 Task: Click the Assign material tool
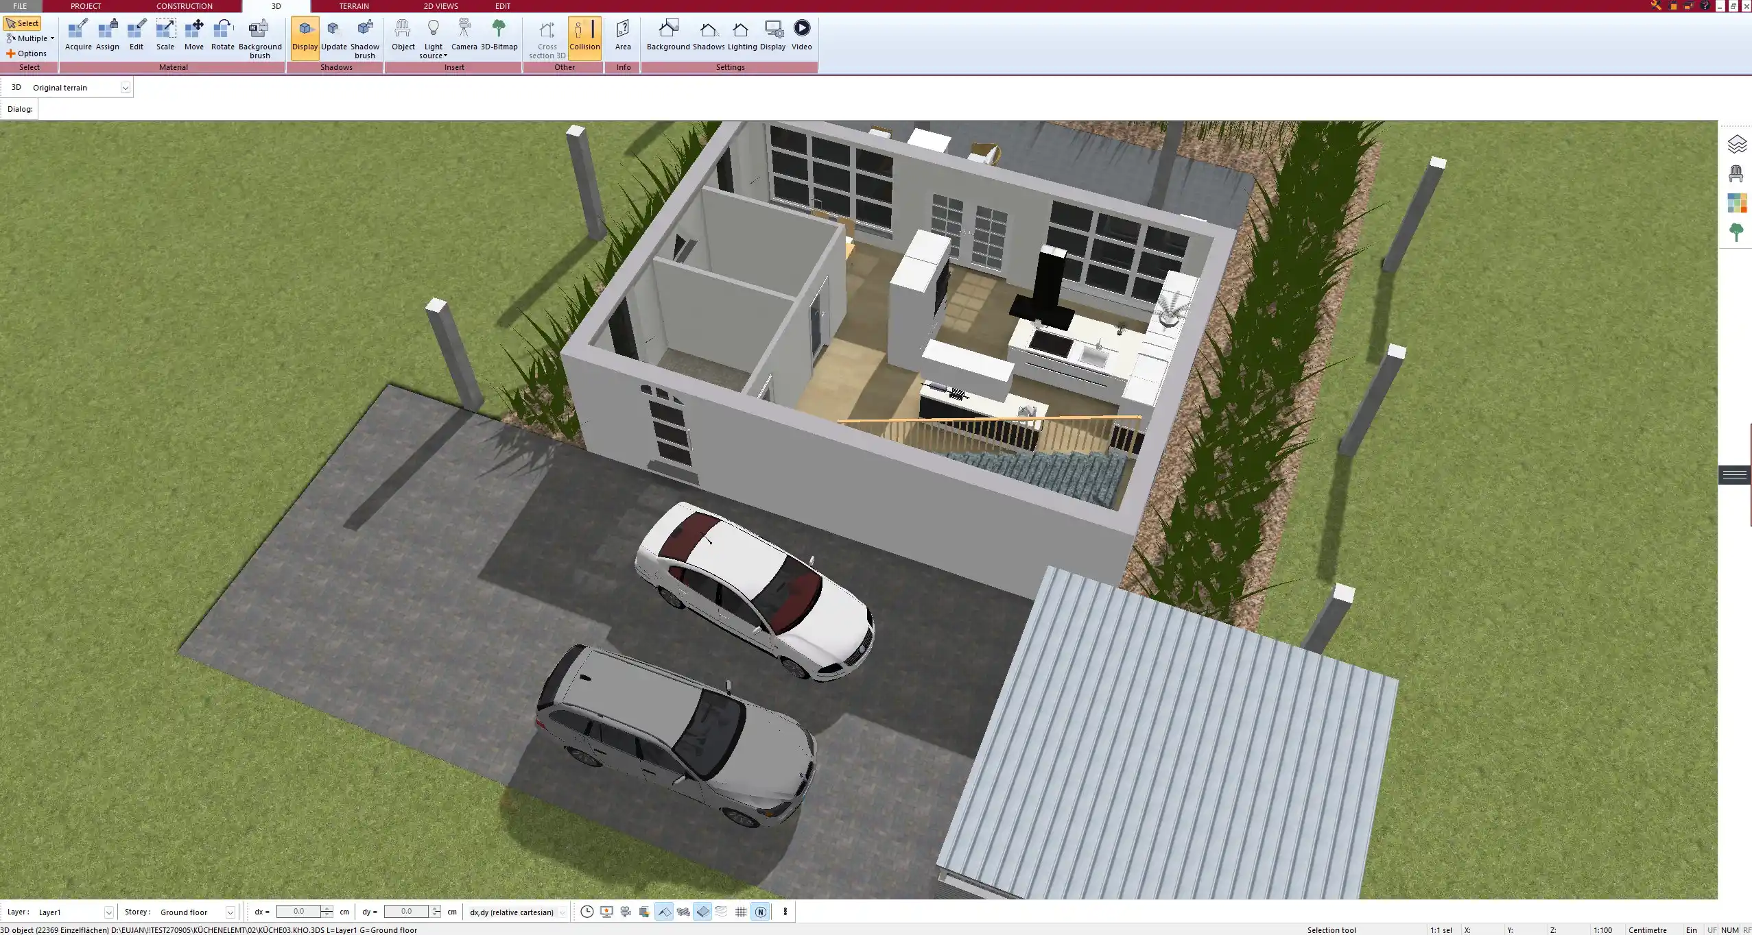tap(107, 36)
